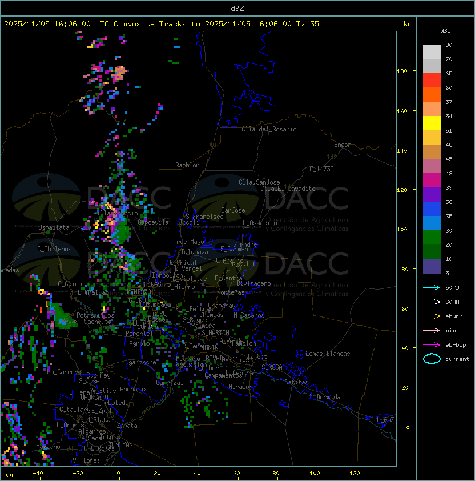Click the 'dBZ' title at the top
The height and width of the screenshot is (481, 475).
(x=237, y=9)
